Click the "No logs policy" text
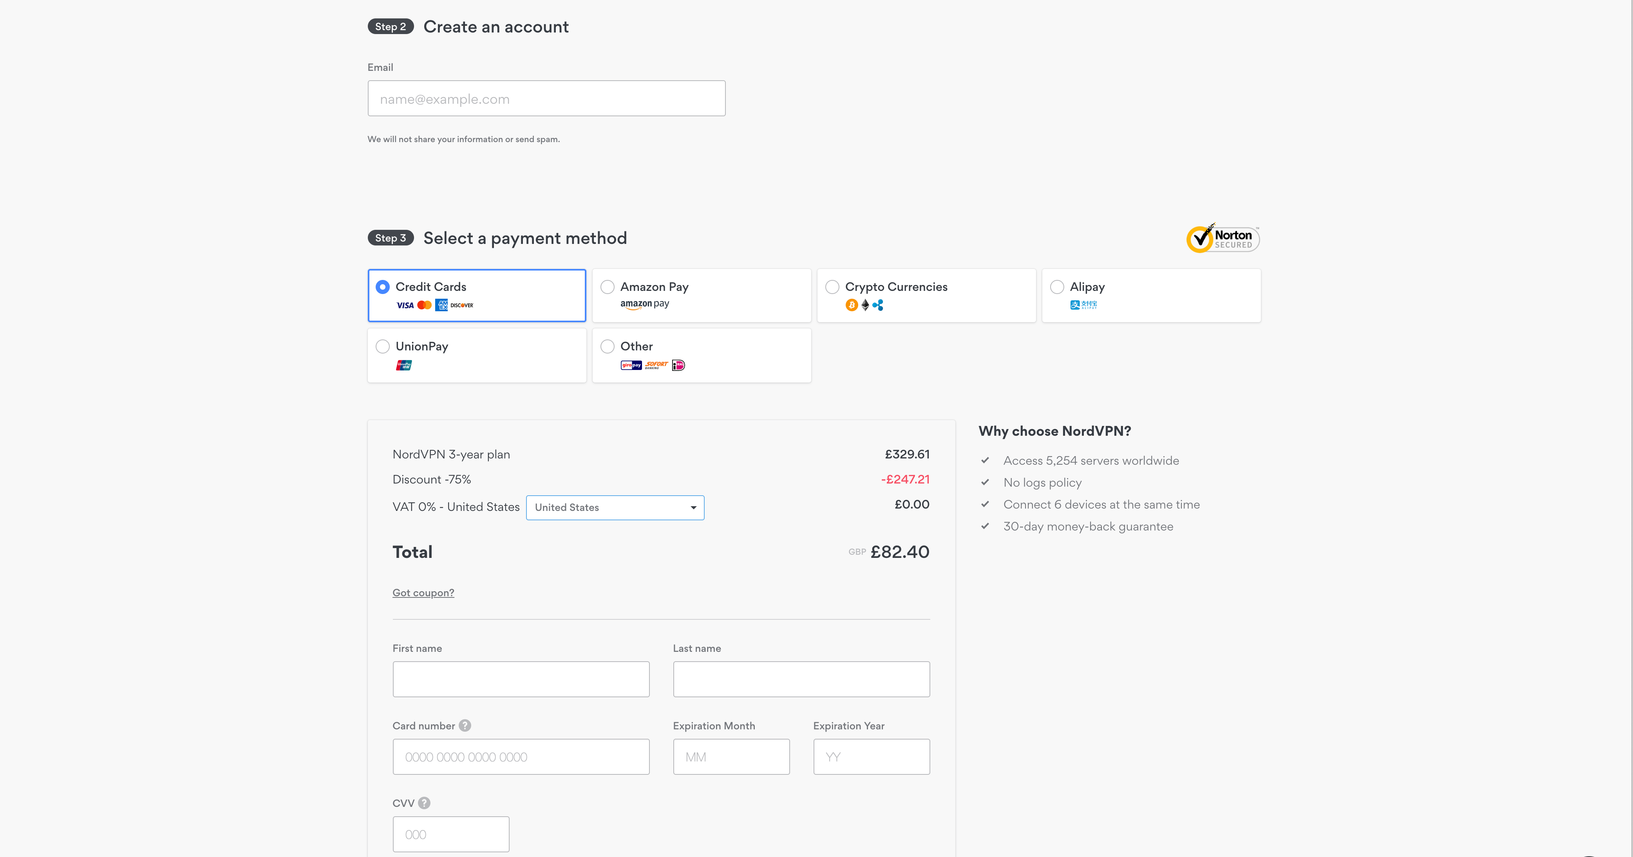Viewport: 1633px width, 857px height. pyautogui.click(x=1042, y=483)
